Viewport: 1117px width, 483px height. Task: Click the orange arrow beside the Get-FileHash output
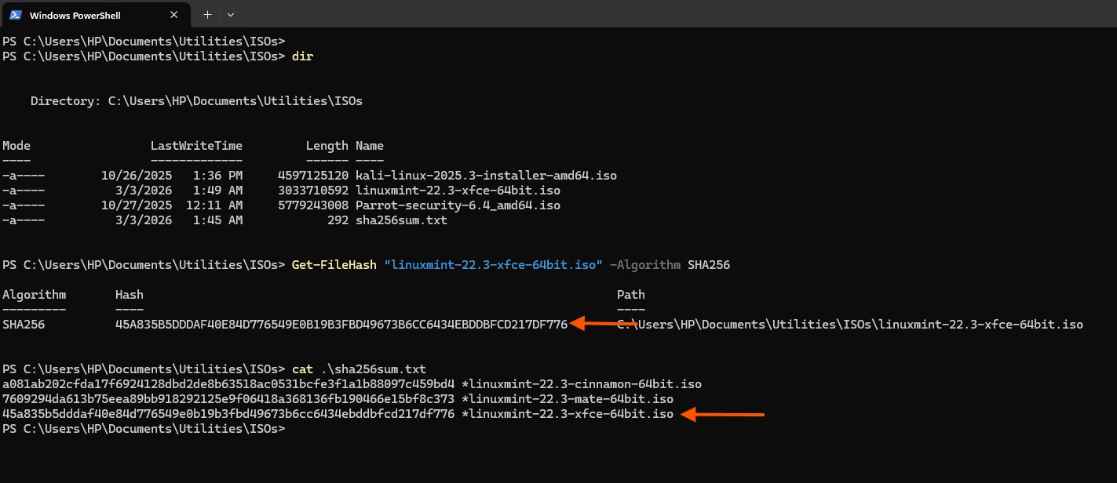603,324
